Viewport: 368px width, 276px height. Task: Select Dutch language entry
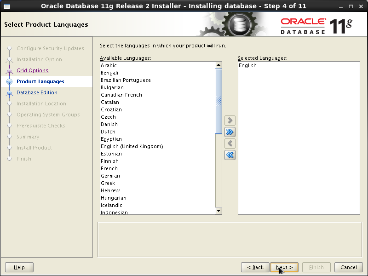pyautogui.click(x=157, y=132)
